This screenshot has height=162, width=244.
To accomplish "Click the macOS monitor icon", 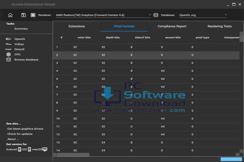I will [45, 149].
